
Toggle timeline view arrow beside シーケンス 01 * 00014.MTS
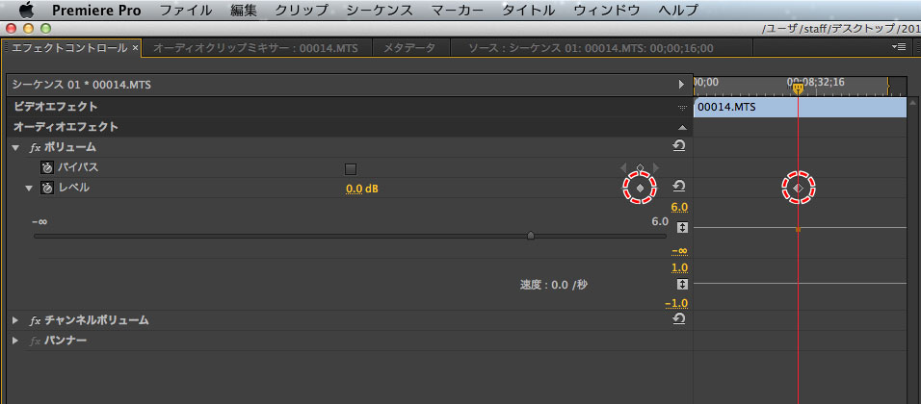pyautogui.click(x=681, y=85)
